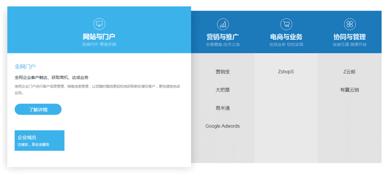
Task: Open the 易米通 product link
Action: pos(223,108)
